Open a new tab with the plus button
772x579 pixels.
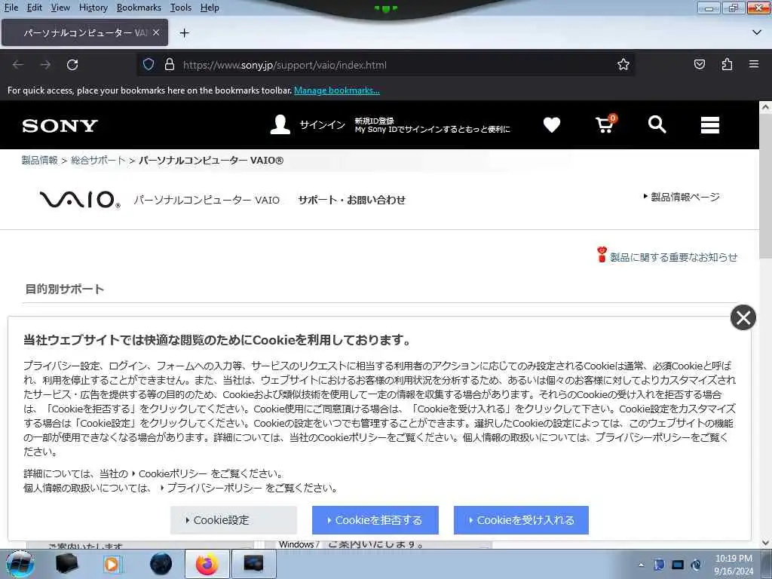click(x=184, y=33)
